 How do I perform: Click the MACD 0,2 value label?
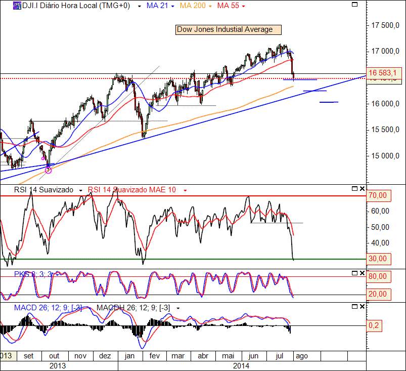coord(374,325)
